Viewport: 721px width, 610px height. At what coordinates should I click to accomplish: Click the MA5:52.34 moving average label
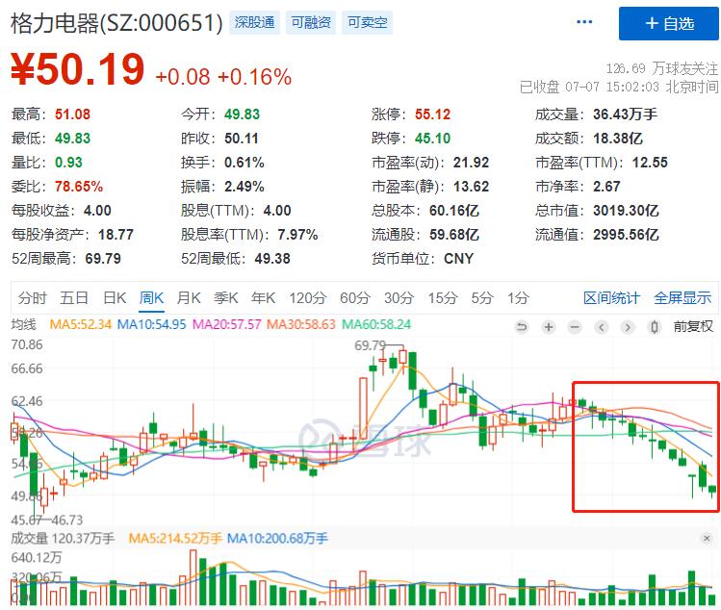point(81,324)
